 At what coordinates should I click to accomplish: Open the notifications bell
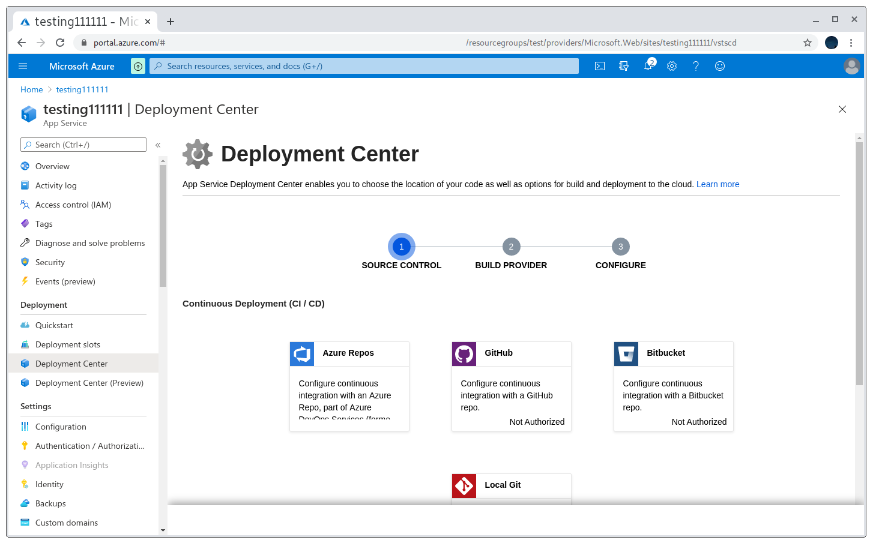click(648, 65)
